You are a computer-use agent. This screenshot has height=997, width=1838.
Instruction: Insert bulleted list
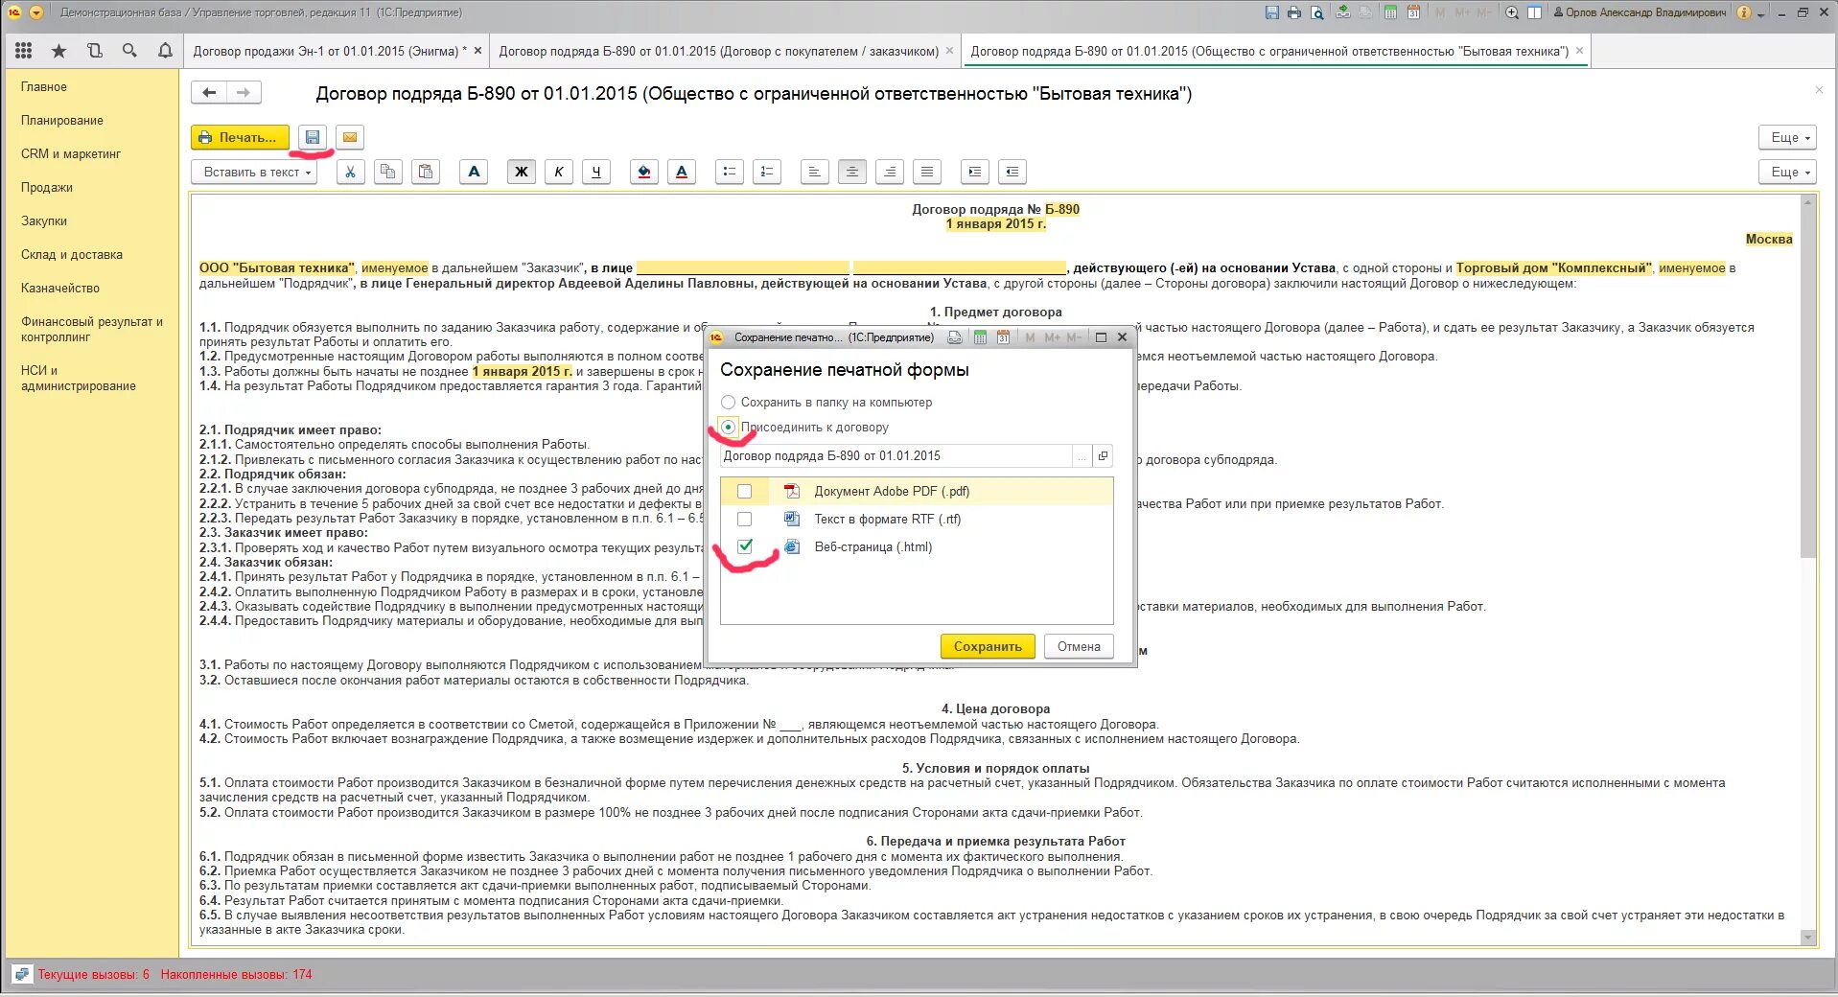pos(730,172)
